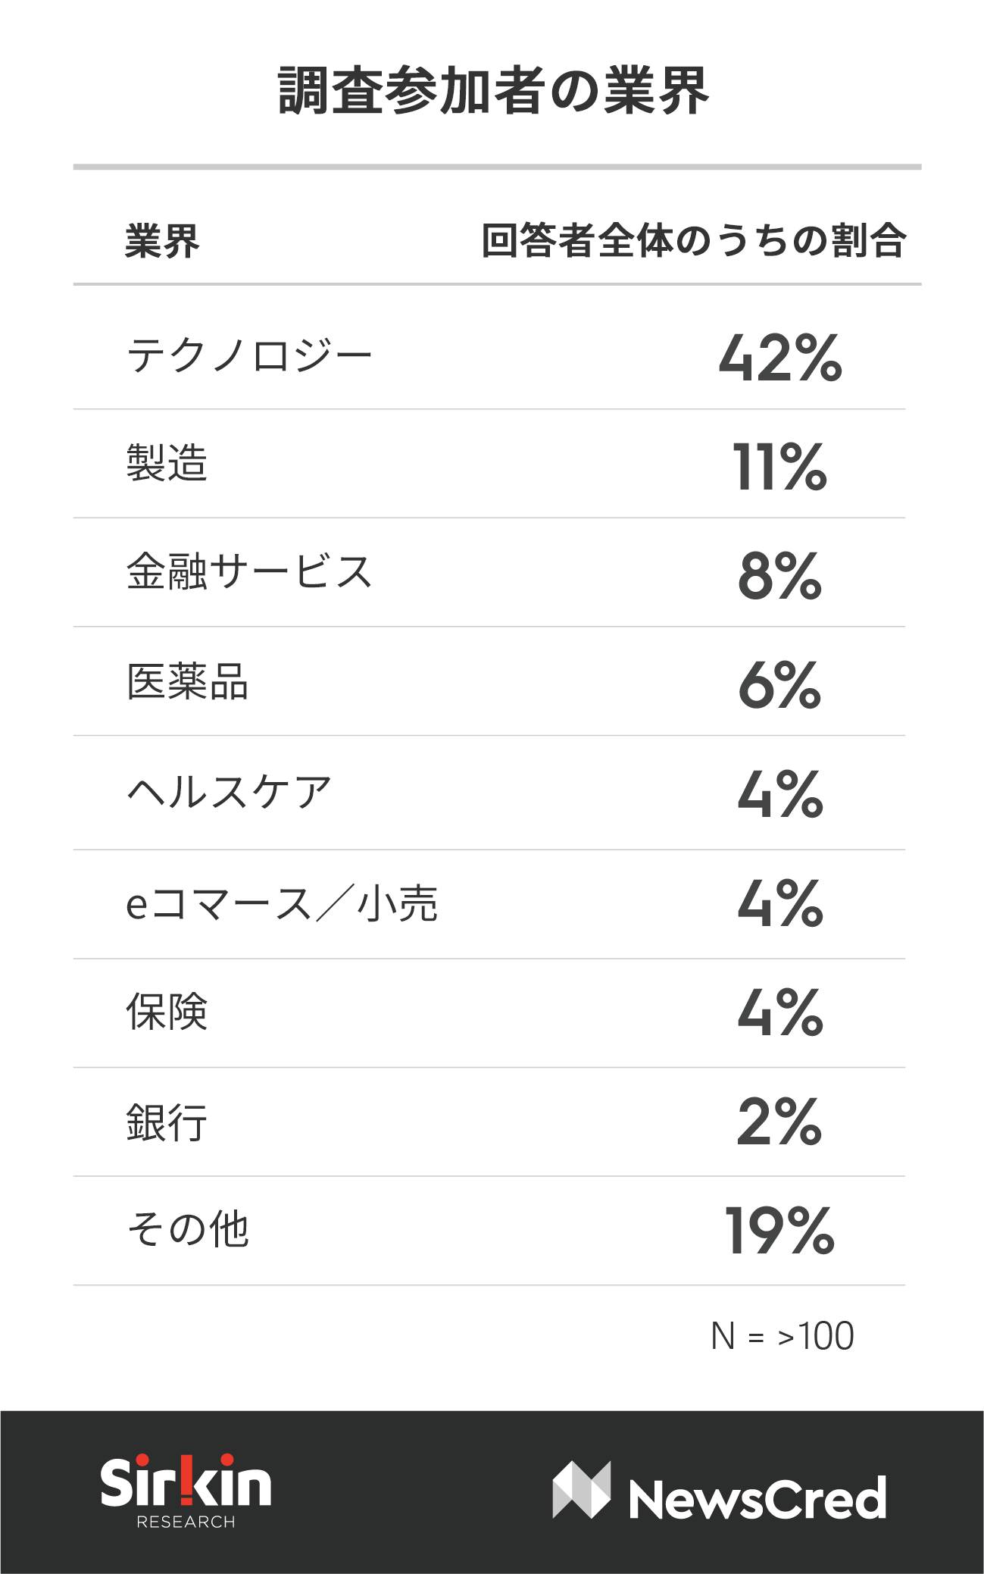This screenshot has width=984, height=1574.
Task: Click the Sirkin Research logo
Action: 186,1491
